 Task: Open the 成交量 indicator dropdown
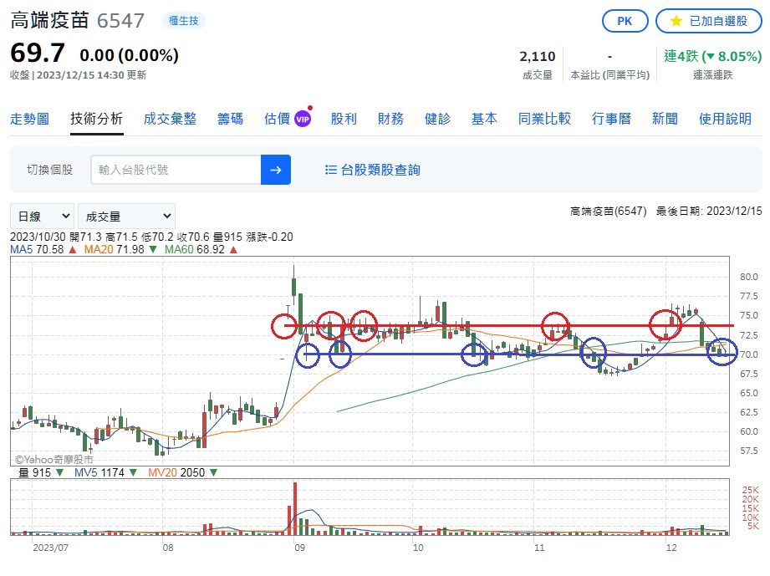(127, 216)
